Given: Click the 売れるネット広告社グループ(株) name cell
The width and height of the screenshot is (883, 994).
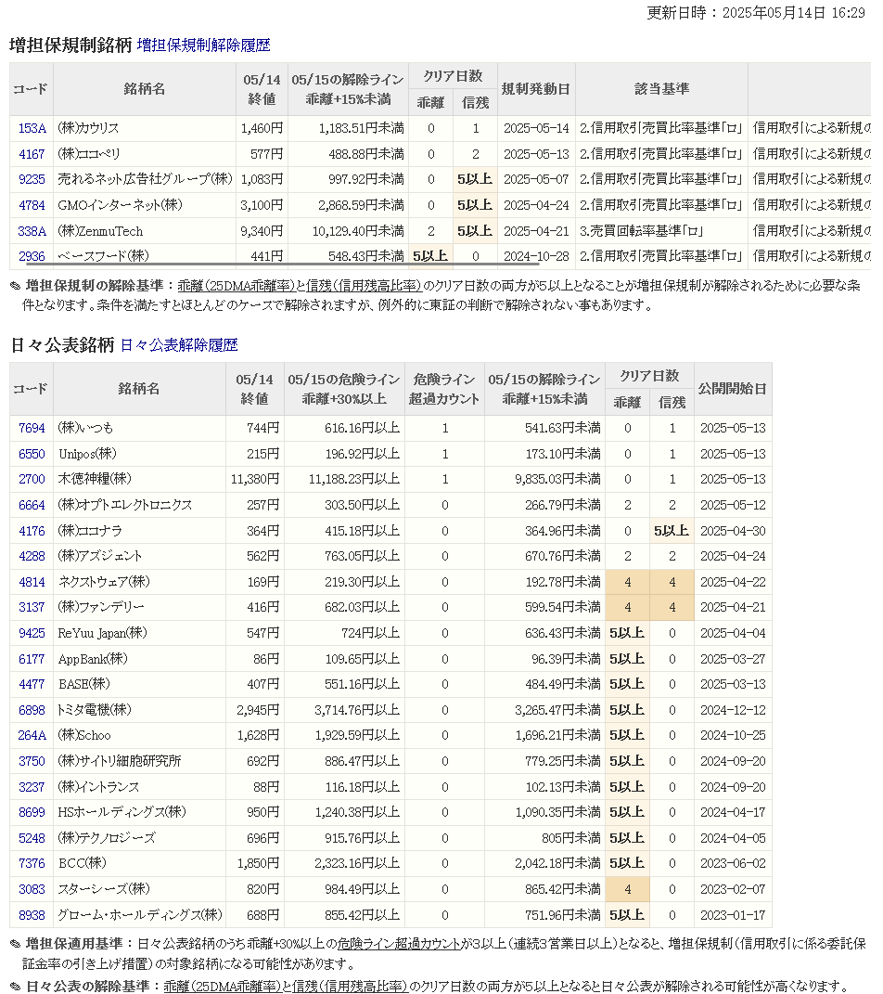Looking at the screenshot, I should [145, 179].
